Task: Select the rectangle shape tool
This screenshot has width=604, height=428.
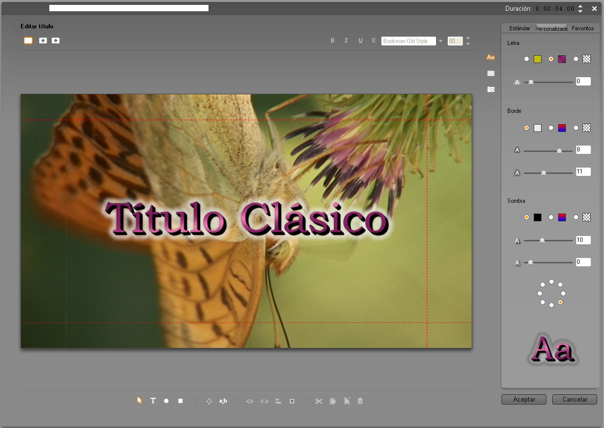Action: point(180,401)
